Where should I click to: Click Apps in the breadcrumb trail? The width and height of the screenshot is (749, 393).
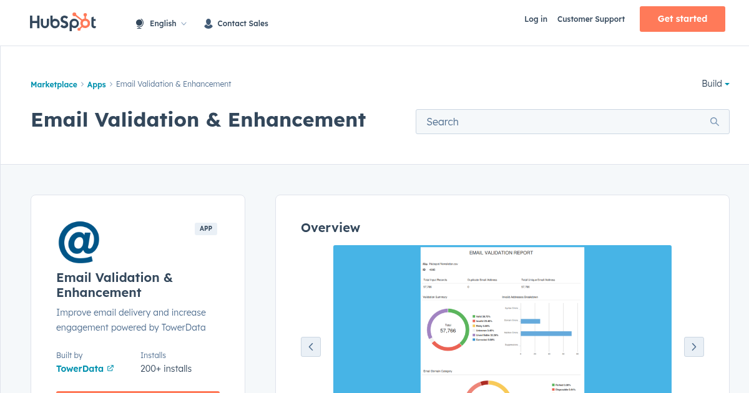point(96,84)
